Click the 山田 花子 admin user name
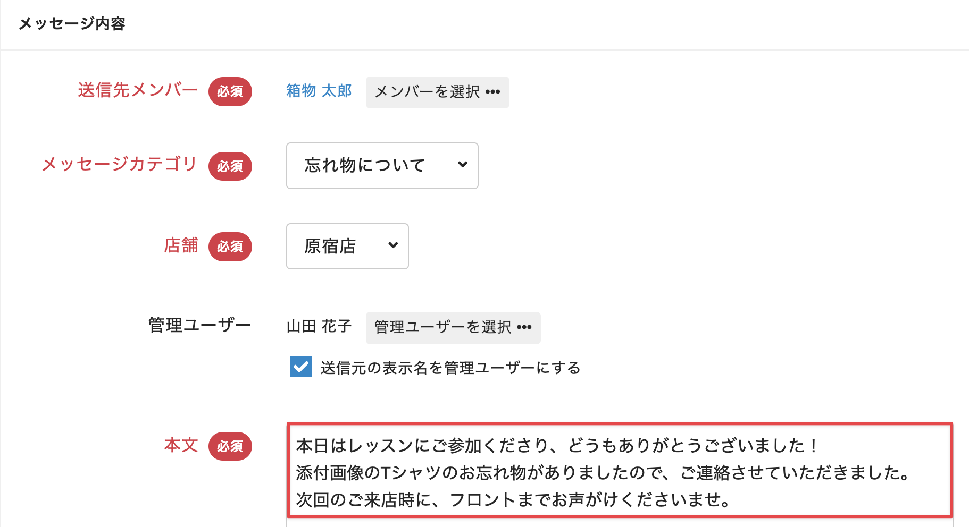This screenshot has height=527, width=969. 319,326
